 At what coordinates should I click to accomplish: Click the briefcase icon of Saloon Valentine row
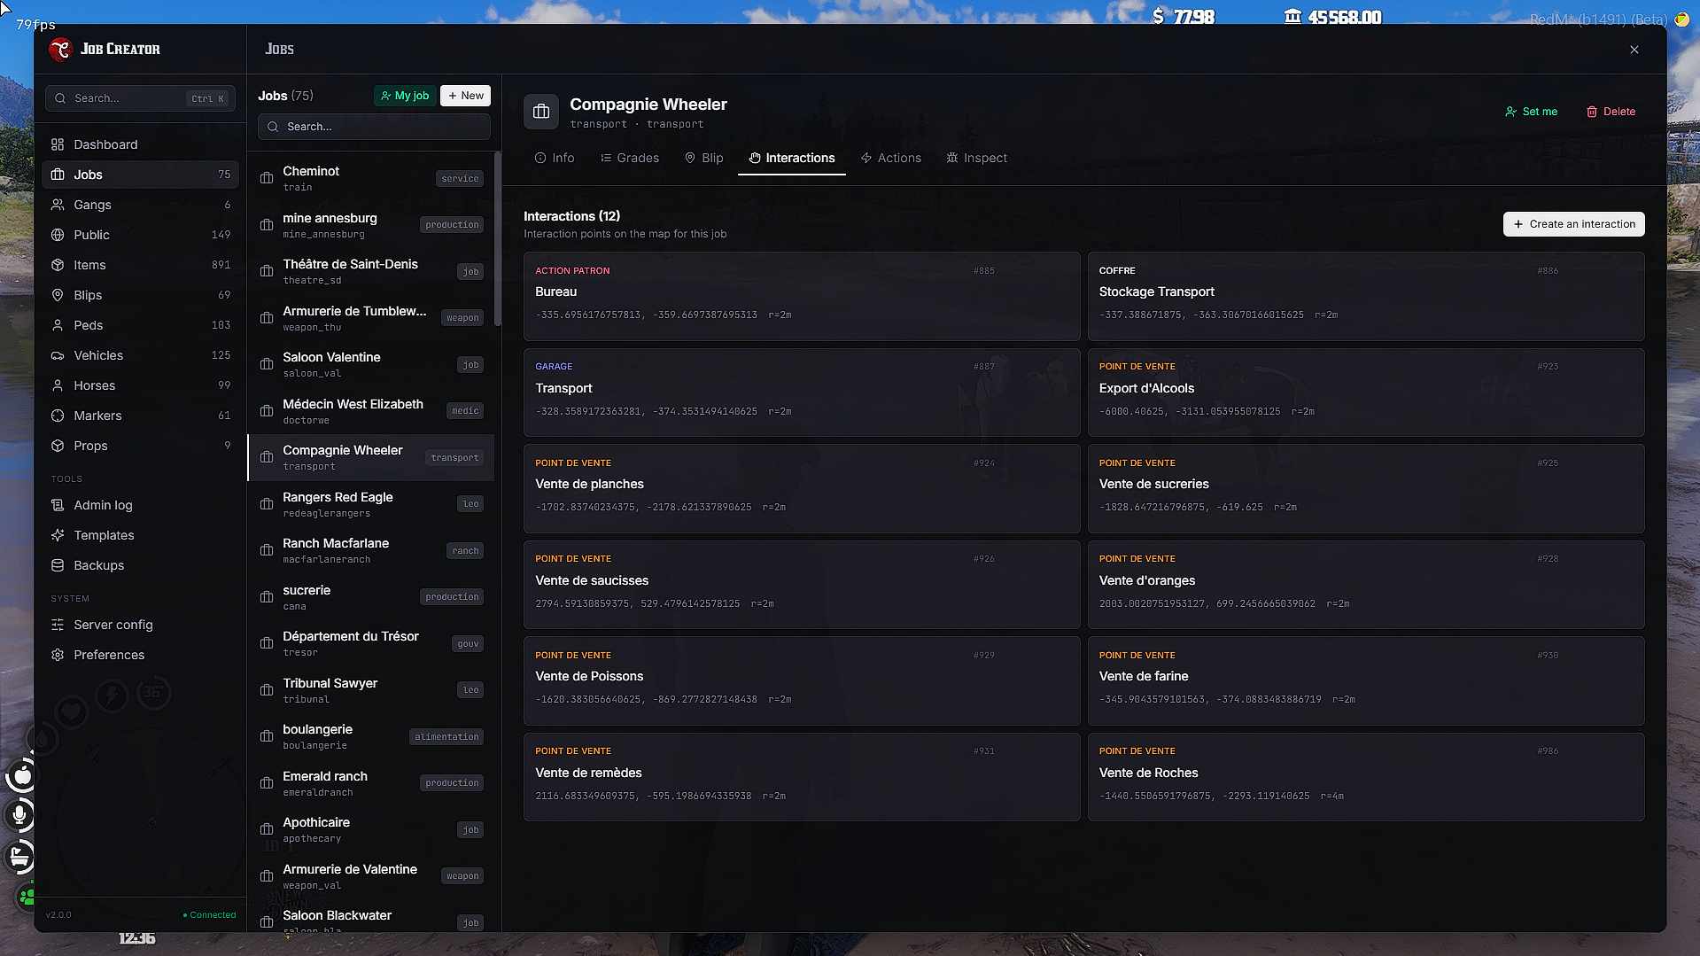click(x=267, y=364)
